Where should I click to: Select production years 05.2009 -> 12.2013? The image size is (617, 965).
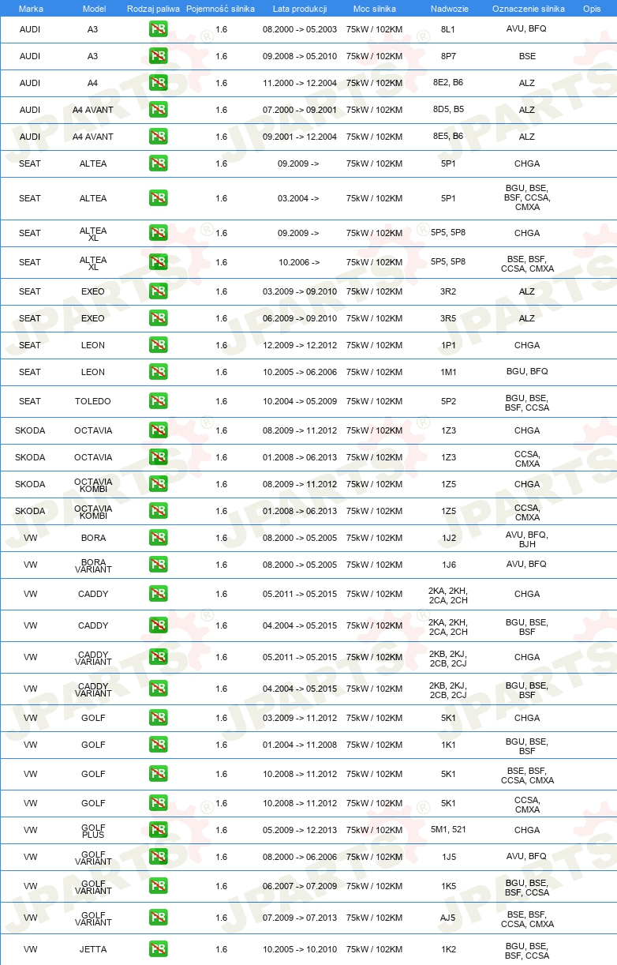click(x=300, y=830)
